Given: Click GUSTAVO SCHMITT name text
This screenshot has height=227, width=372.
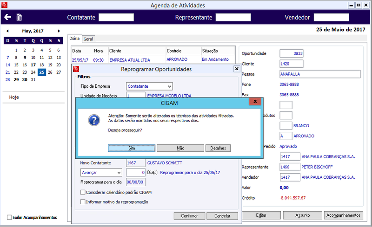Looking at the screenshot, I should coord(165,163).
